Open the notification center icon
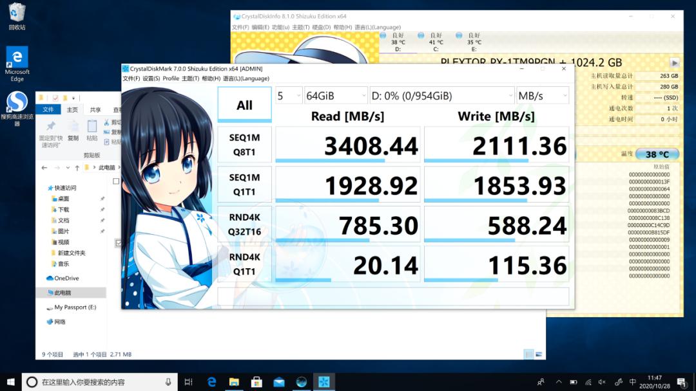Viewport: 696px width, 391px height. tap(681, 382)
